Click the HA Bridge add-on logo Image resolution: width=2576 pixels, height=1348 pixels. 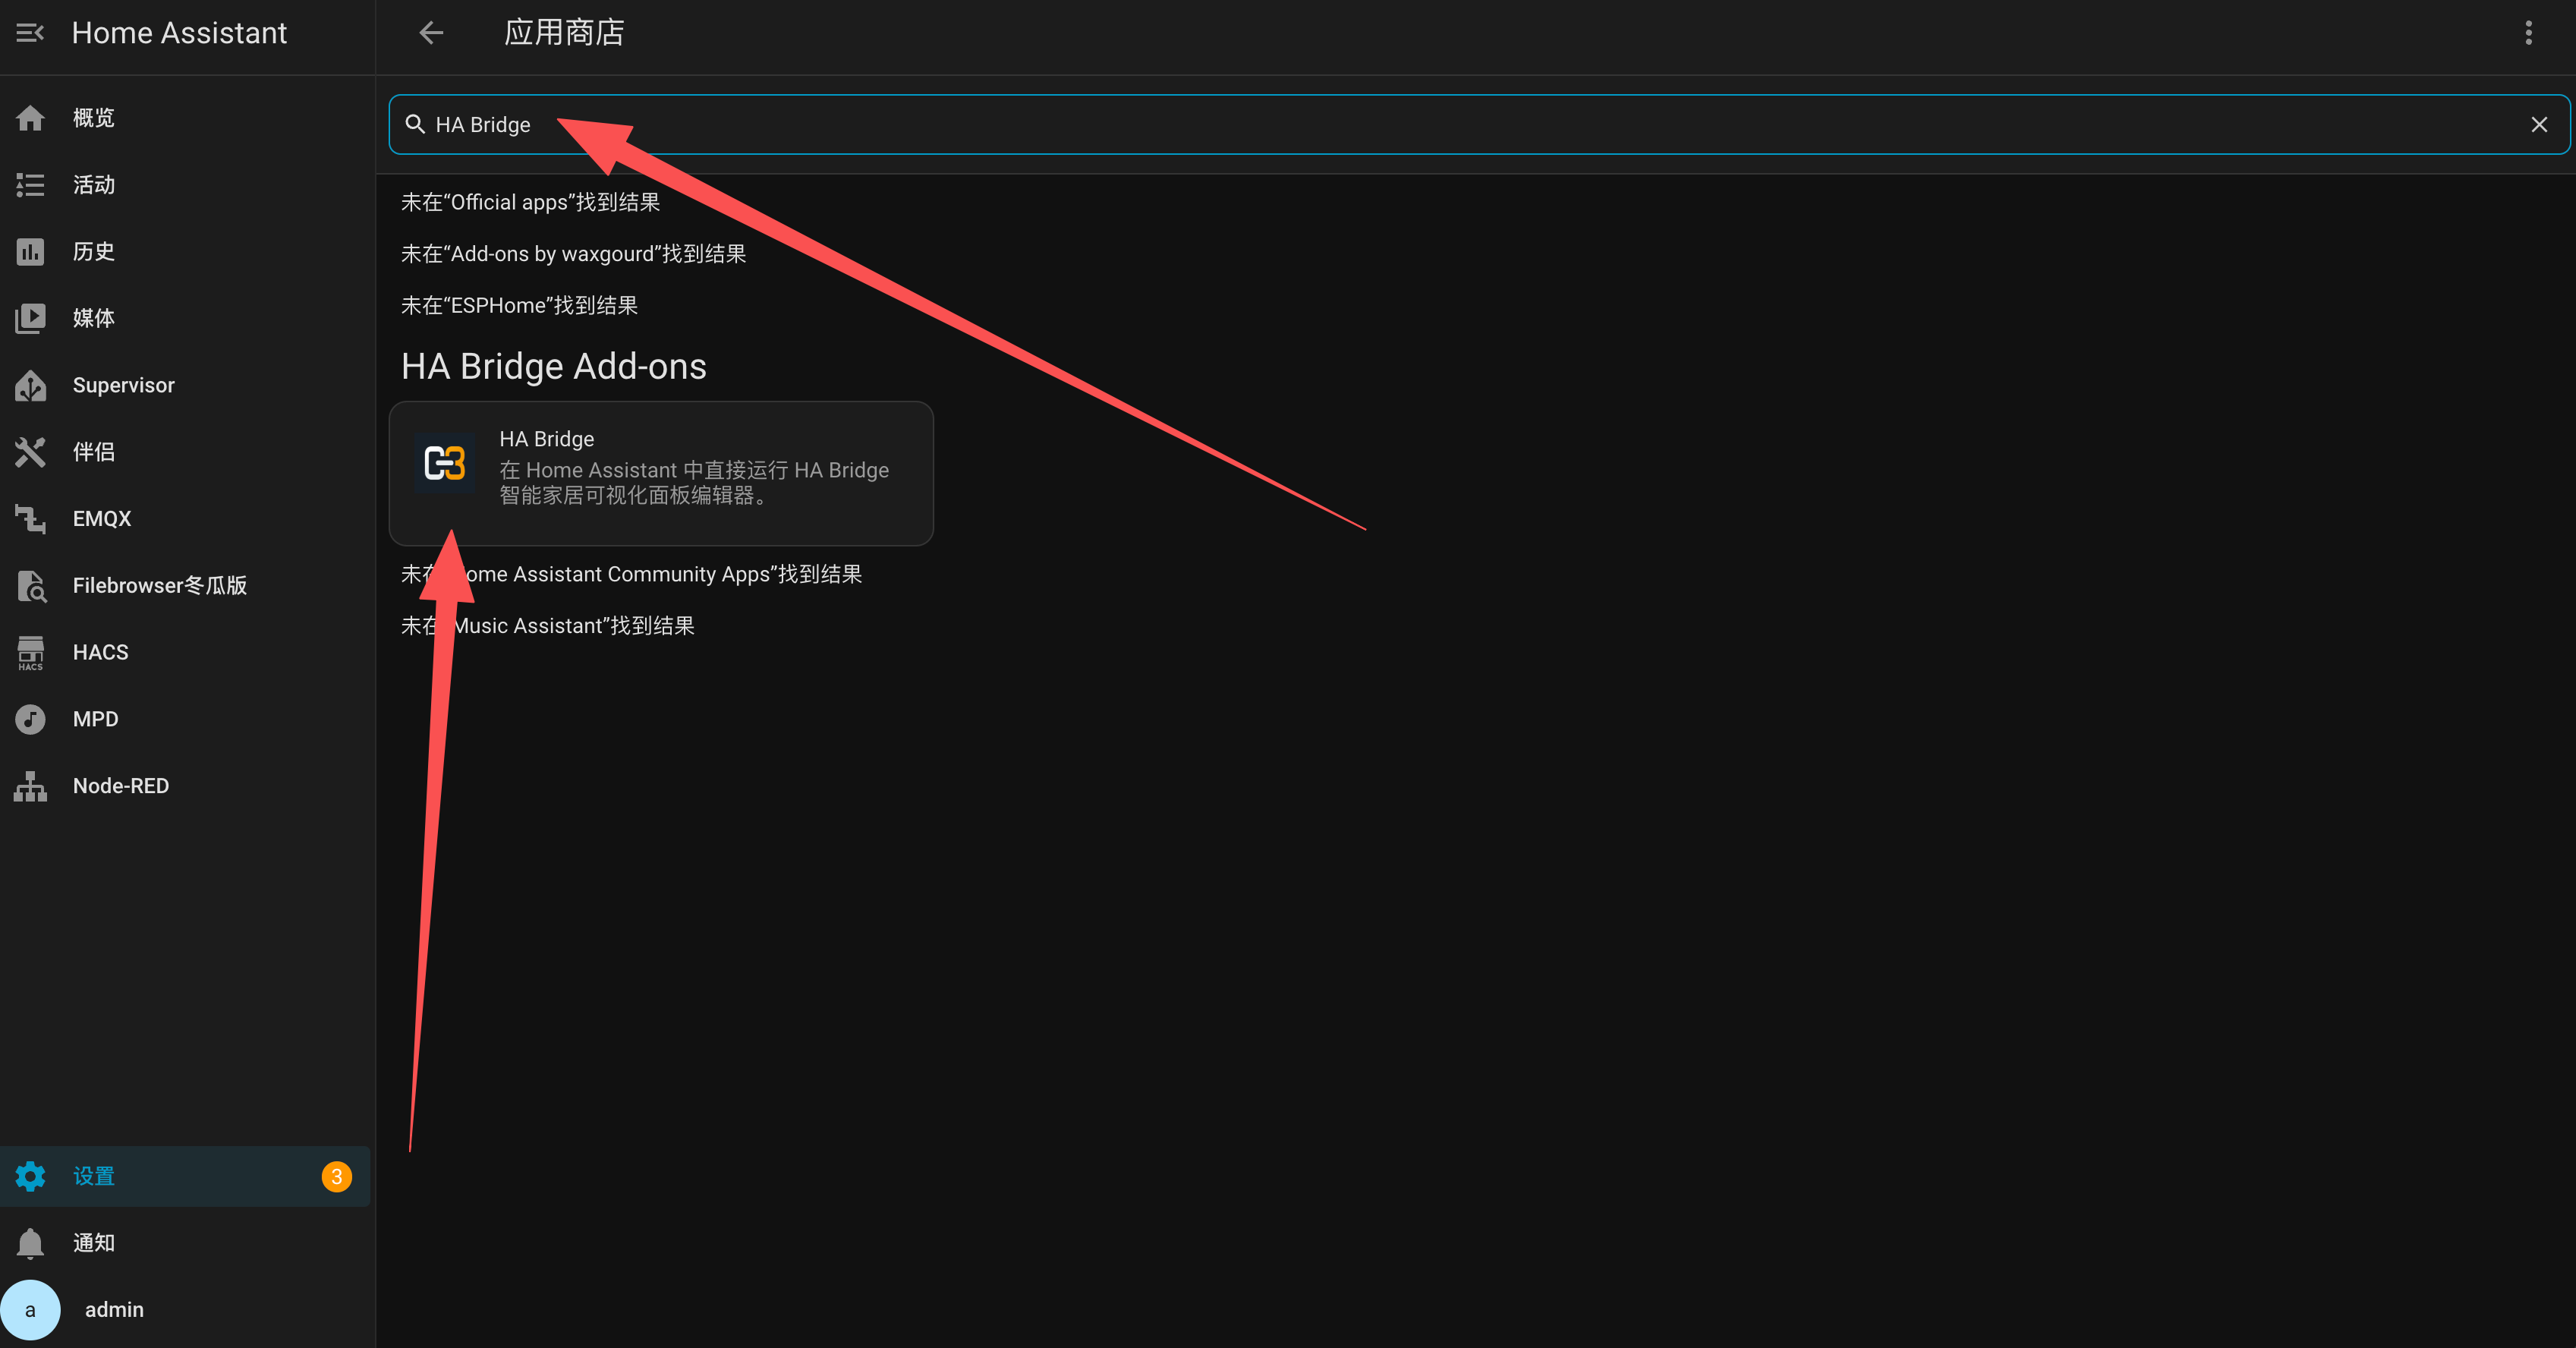tap(445, 463)
